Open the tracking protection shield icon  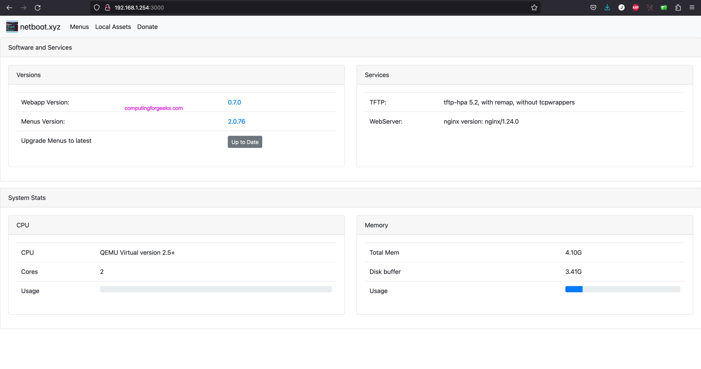click(x=96, y=7)
